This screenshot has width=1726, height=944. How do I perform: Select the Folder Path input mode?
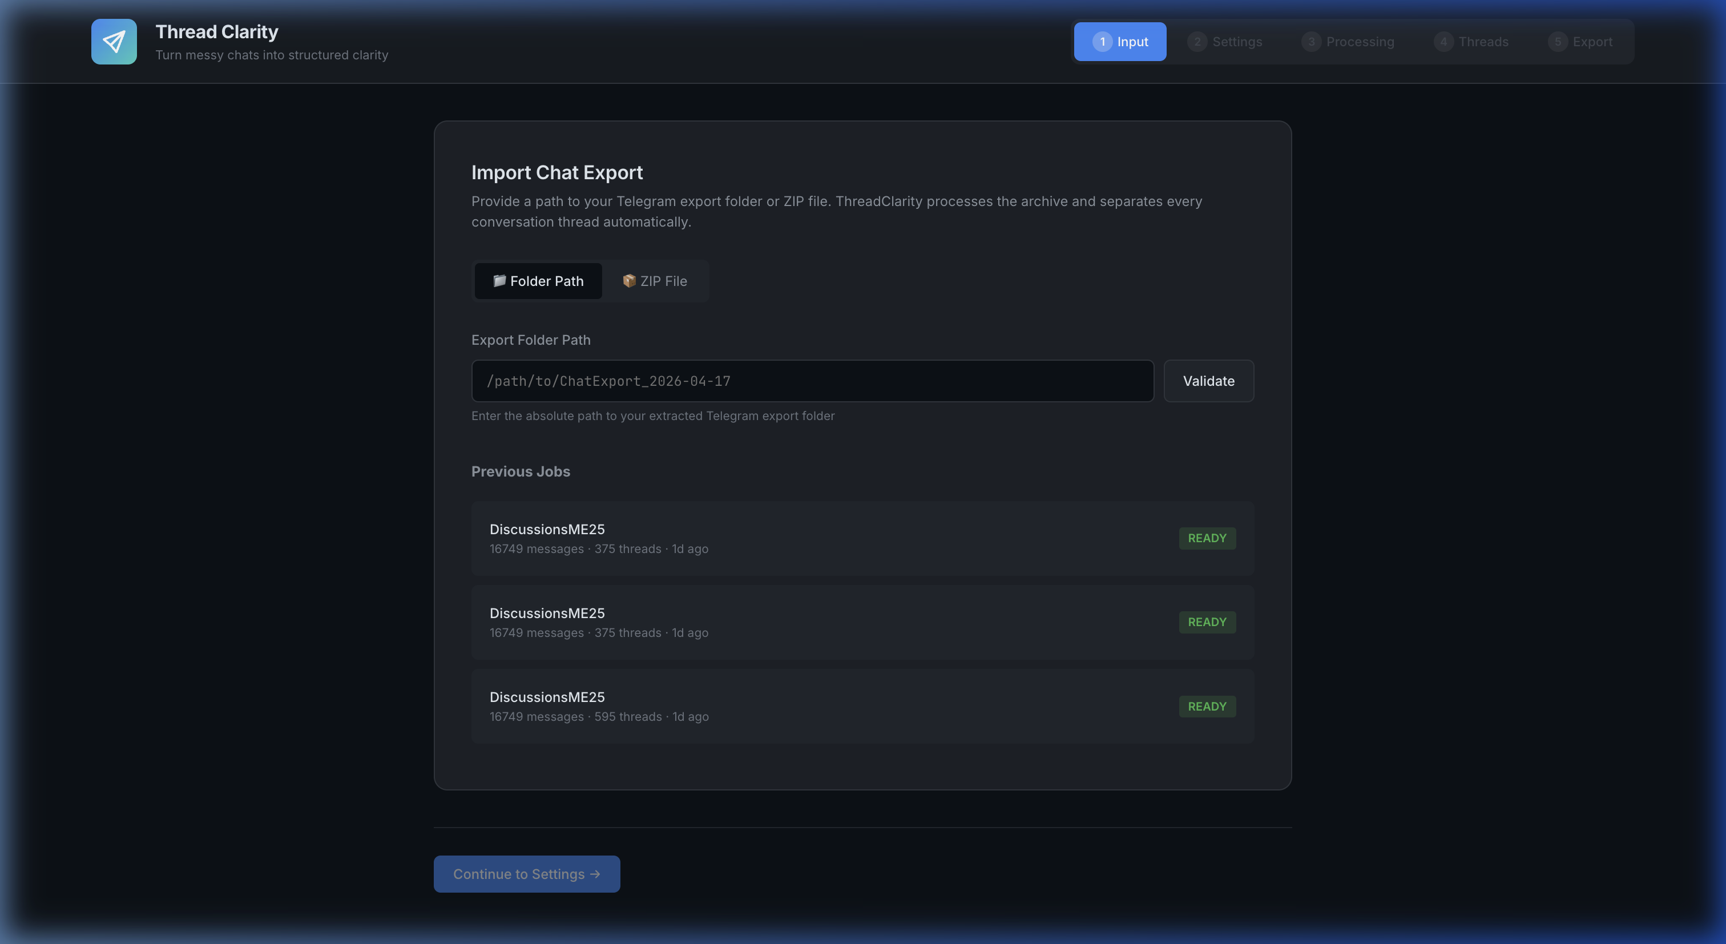[x=538, y=281]
